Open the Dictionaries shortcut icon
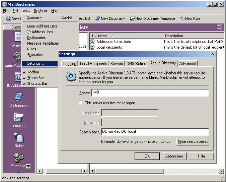 [19, 97]
